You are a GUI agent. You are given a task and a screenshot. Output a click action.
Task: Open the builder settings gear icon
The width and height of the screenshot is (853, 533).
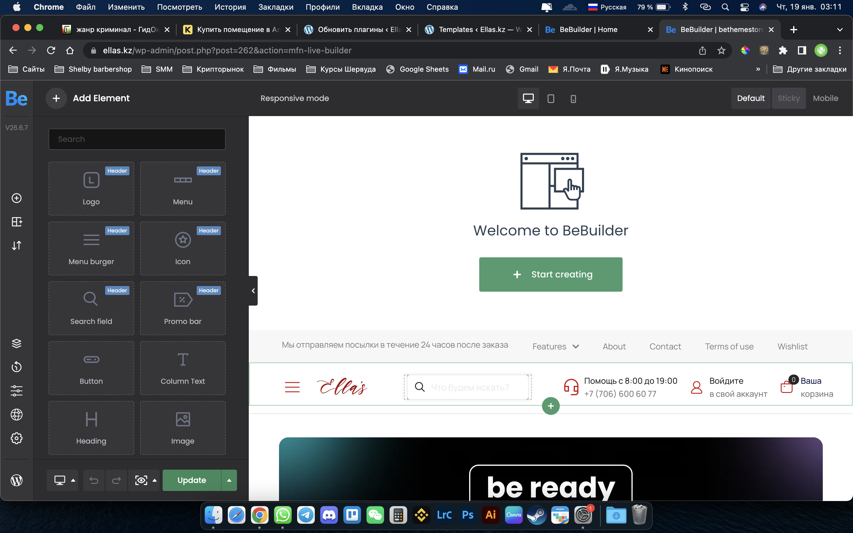pyautogui.click(x=17, y=438)
